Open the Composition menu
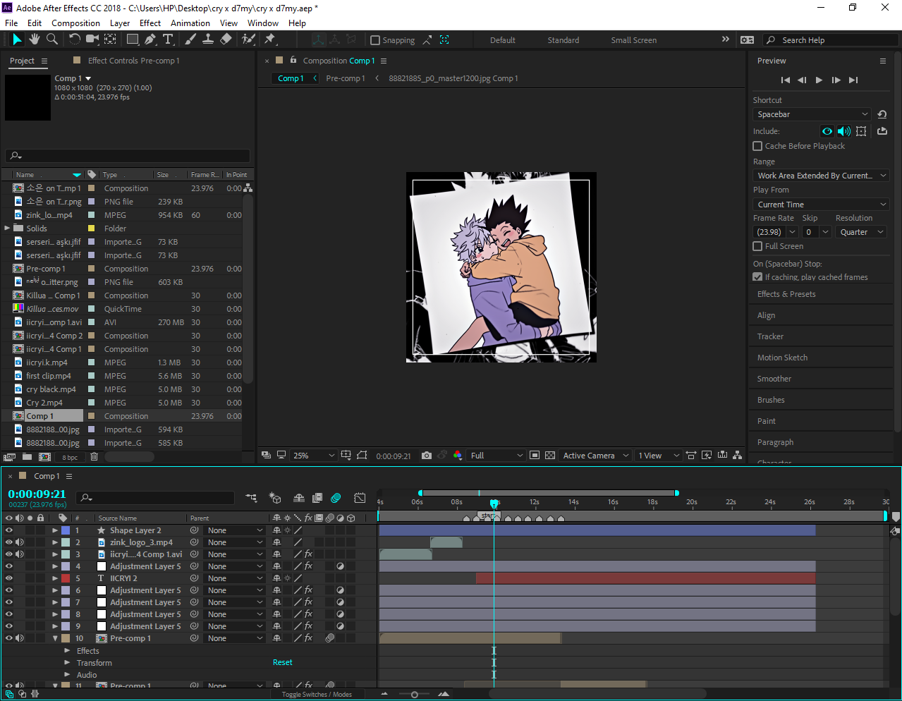The width and height of the screenshot is (902, 701). tap(75, 23)
